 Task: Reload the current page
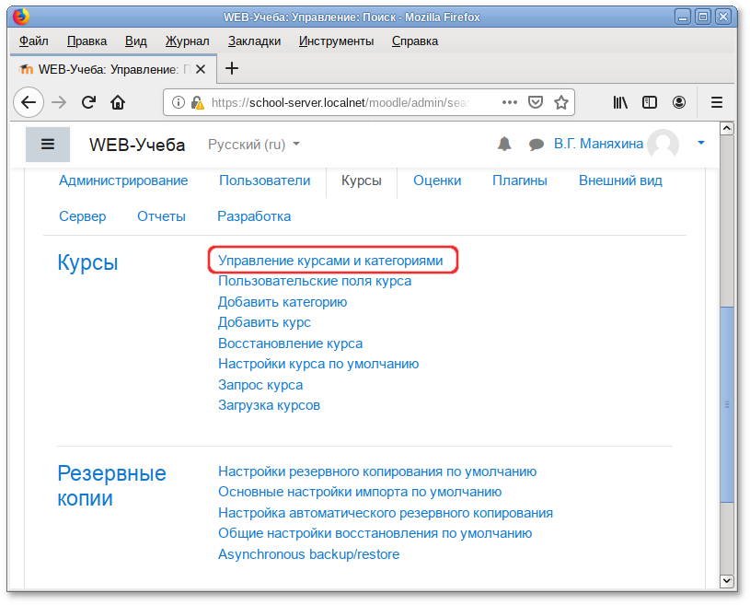click(x=88, y=102)
